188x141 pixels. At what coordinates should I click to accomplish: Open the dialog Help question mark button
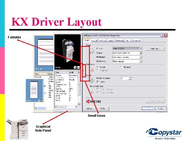162,35
